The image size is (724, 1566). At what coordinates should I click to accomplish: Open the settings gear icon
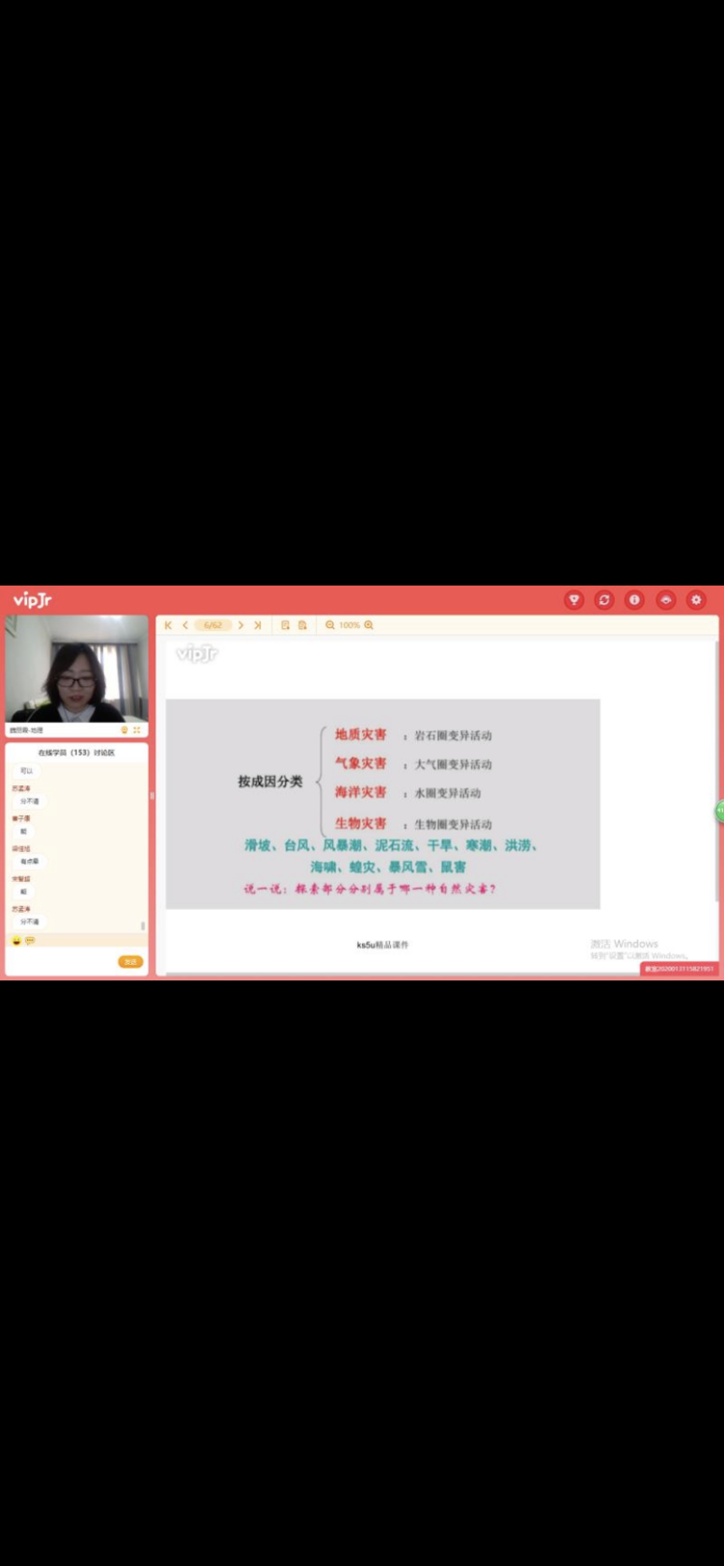(x=696, y=600)
